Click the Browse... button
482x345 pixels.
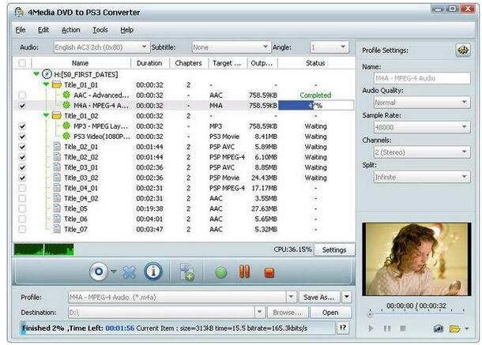click(287, 312)
